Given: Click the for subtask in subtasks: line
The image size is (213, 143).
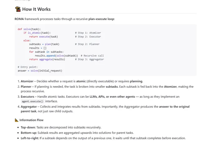Looking at the screenshot, I should 46,52.
